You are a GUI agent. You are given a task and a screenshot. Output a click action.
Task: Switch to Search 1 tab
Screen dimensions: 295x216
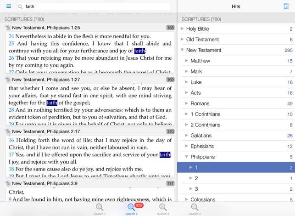pyautogui.click(x=100, y=209)
